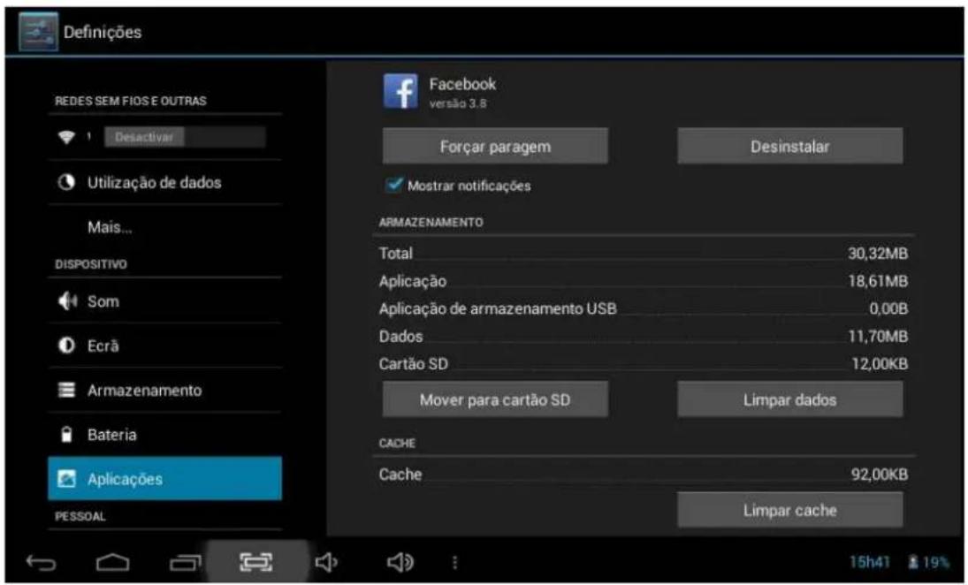Tap Limpar dados button

click(790, 399)
